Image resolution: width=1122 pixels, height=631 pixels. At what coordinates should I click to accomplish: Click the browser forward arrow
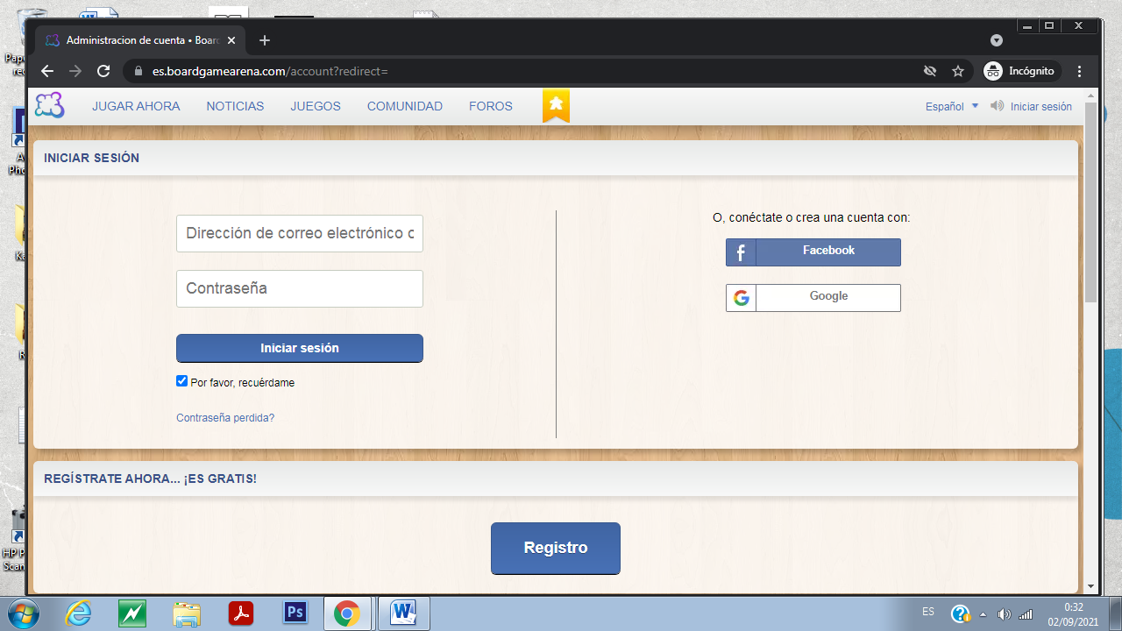pos(75,71)
